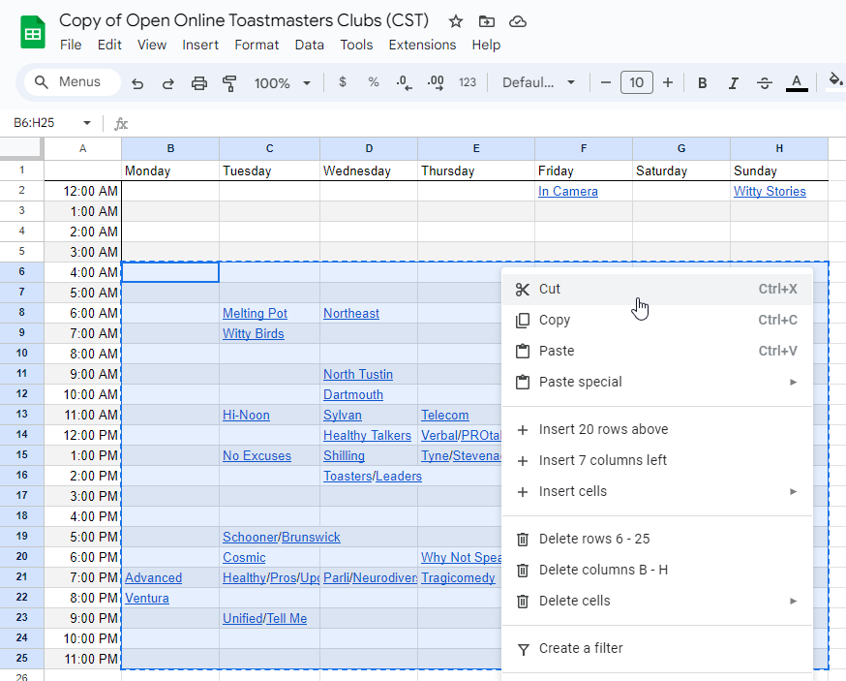Screen dimensions: 846x681
Task: Format as percent icon
Action: [374, 82]
